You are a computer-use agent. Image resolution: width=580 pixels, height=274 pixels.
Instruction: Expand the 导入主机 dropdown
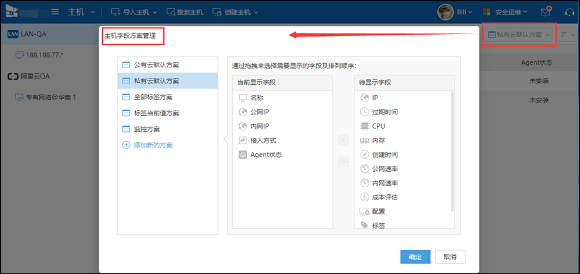(134, 12)
